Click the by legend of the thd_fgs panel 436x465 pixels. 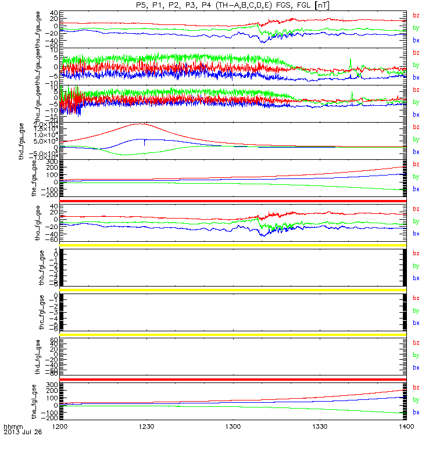point(416,139)
